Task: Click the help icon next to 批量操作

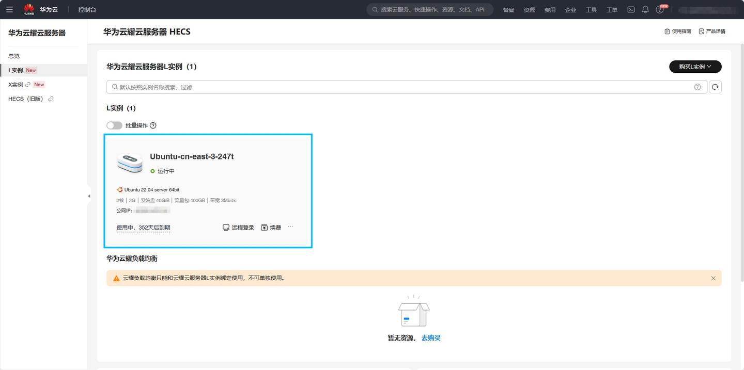Action: pyautogui.click(x=153, y=125)
